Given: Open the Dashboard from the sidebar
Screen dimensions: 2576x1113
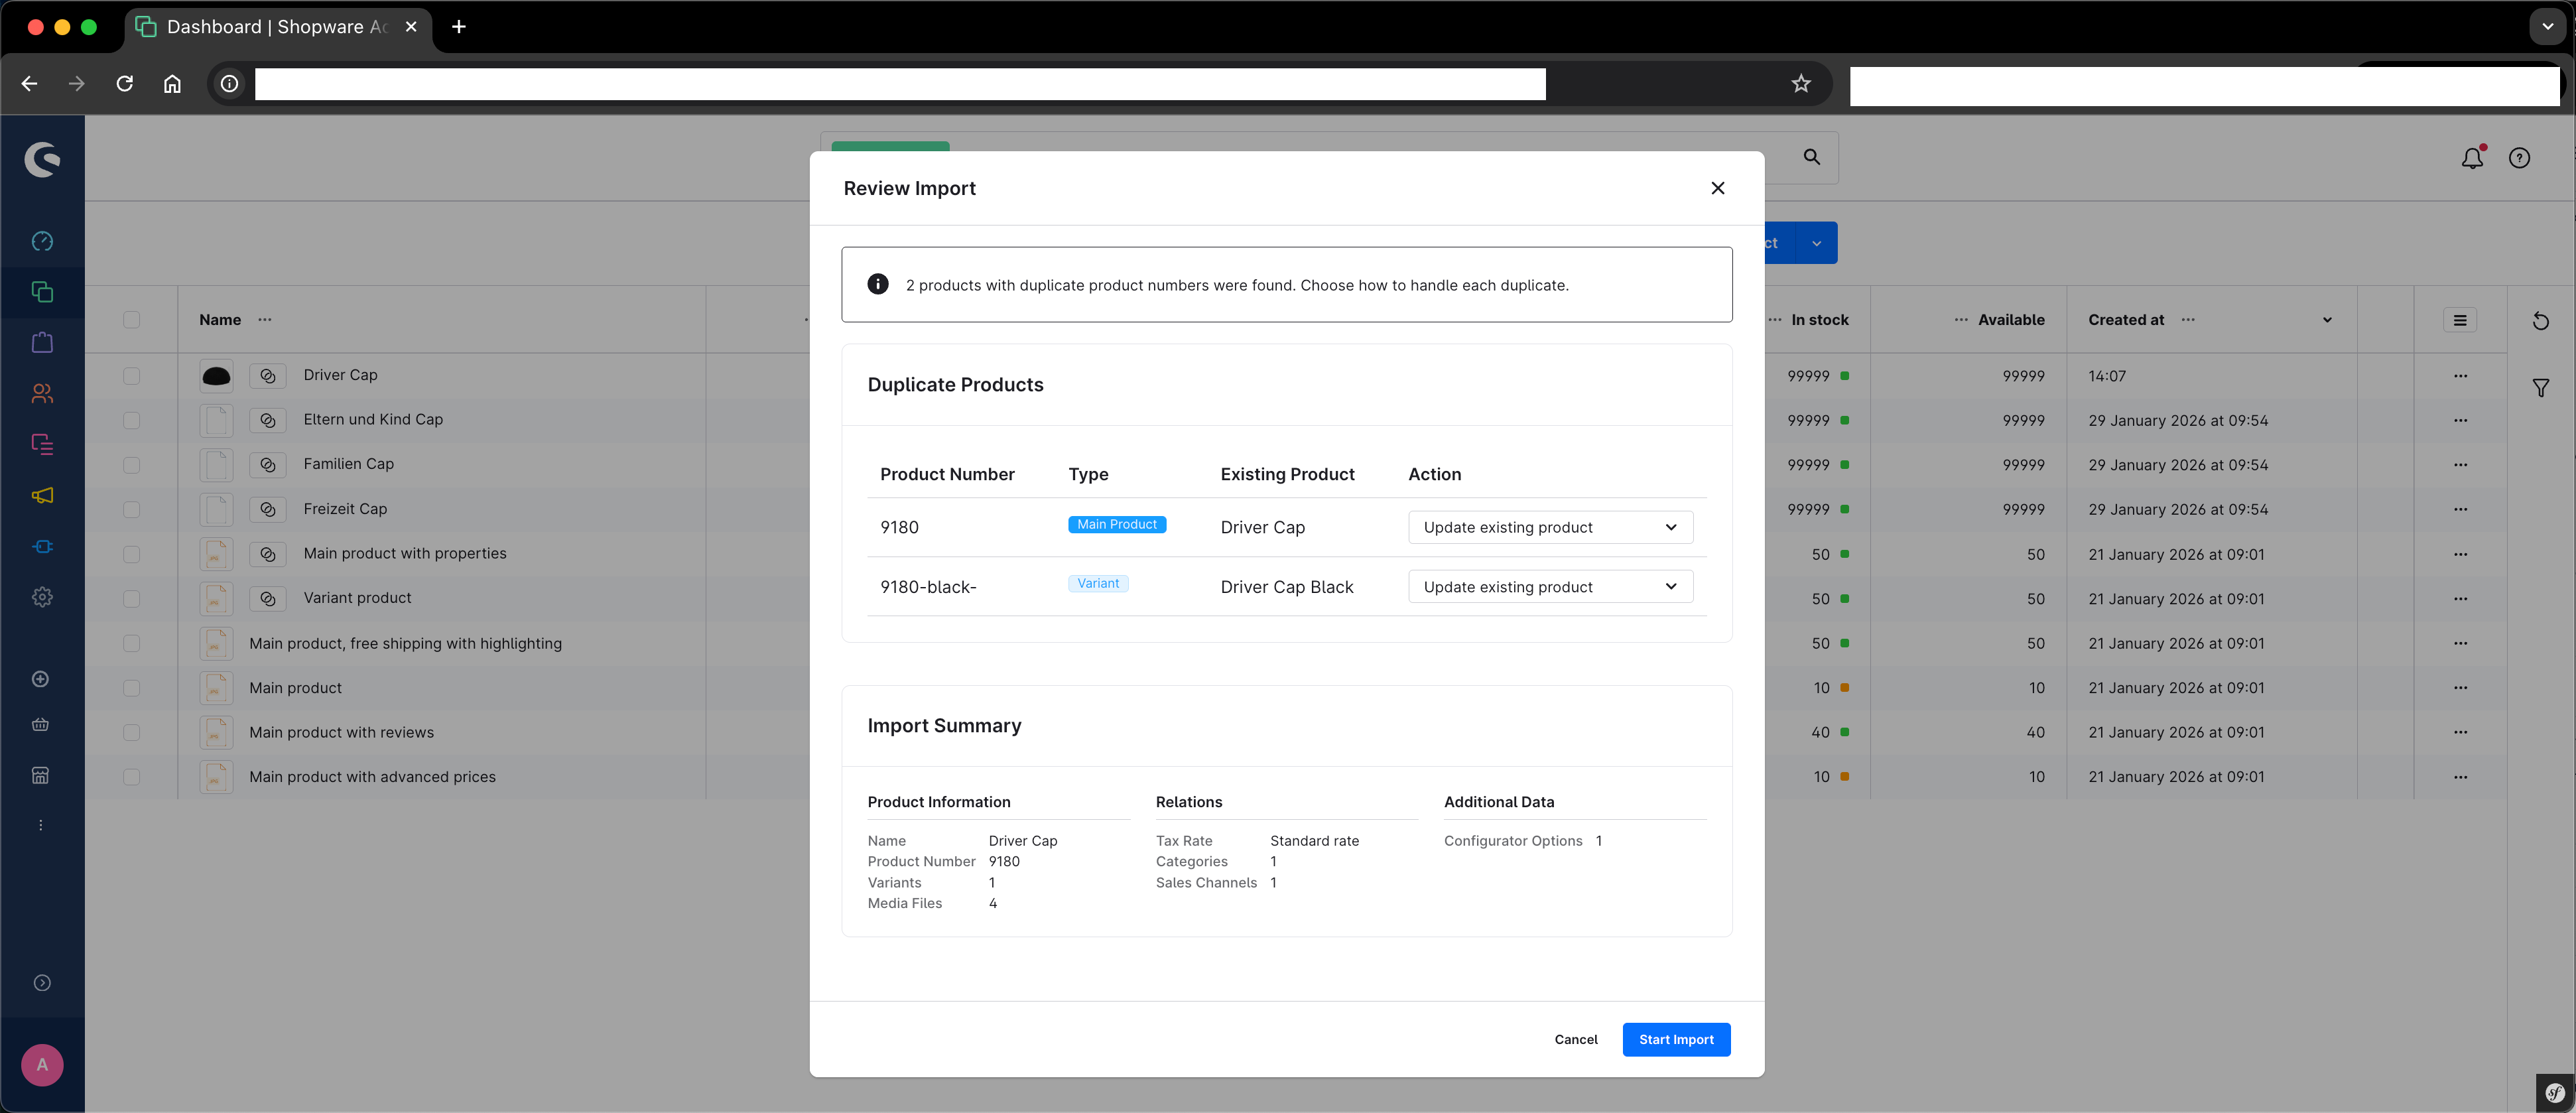Looking at the screenshot, I should [x=42, y=241].
